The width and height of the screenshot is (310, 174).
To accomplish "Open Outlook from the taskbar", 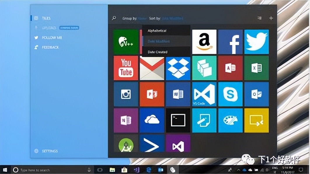I will click(161, 170).
